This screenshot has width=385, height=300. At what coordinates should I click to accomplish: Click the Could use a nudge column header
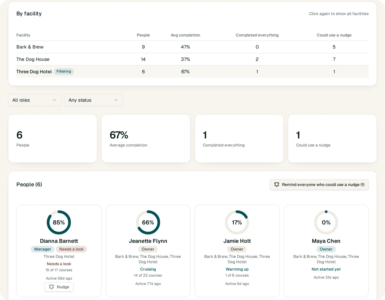334,35
